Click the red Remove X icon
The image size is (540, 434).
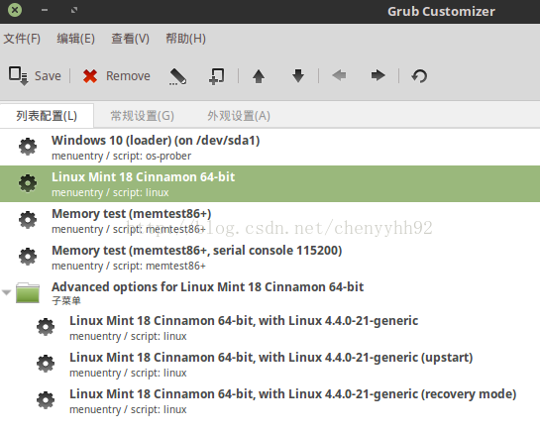tap(90, 76)
